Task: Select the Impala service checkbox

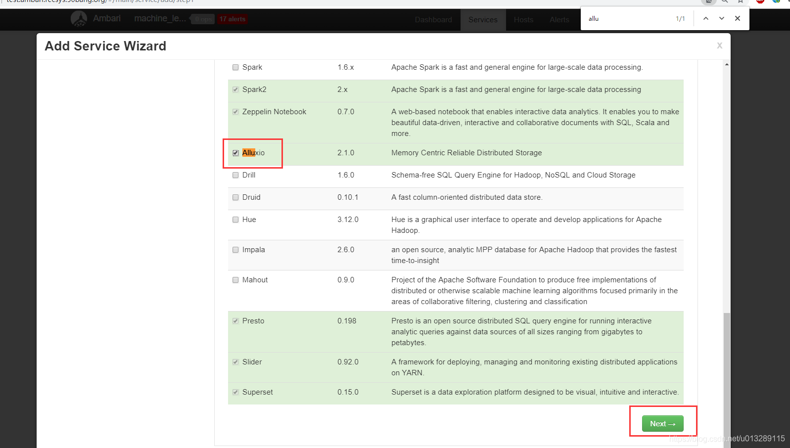Action: coord(235,250)
